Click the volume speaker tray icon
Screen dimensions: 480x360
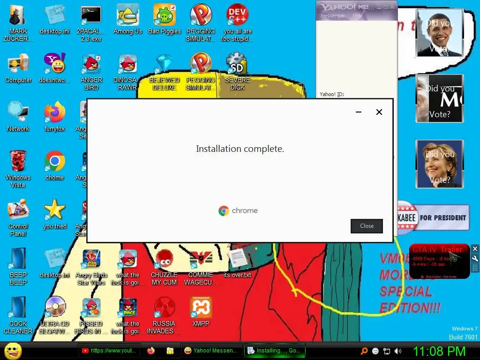coord(398,351)
